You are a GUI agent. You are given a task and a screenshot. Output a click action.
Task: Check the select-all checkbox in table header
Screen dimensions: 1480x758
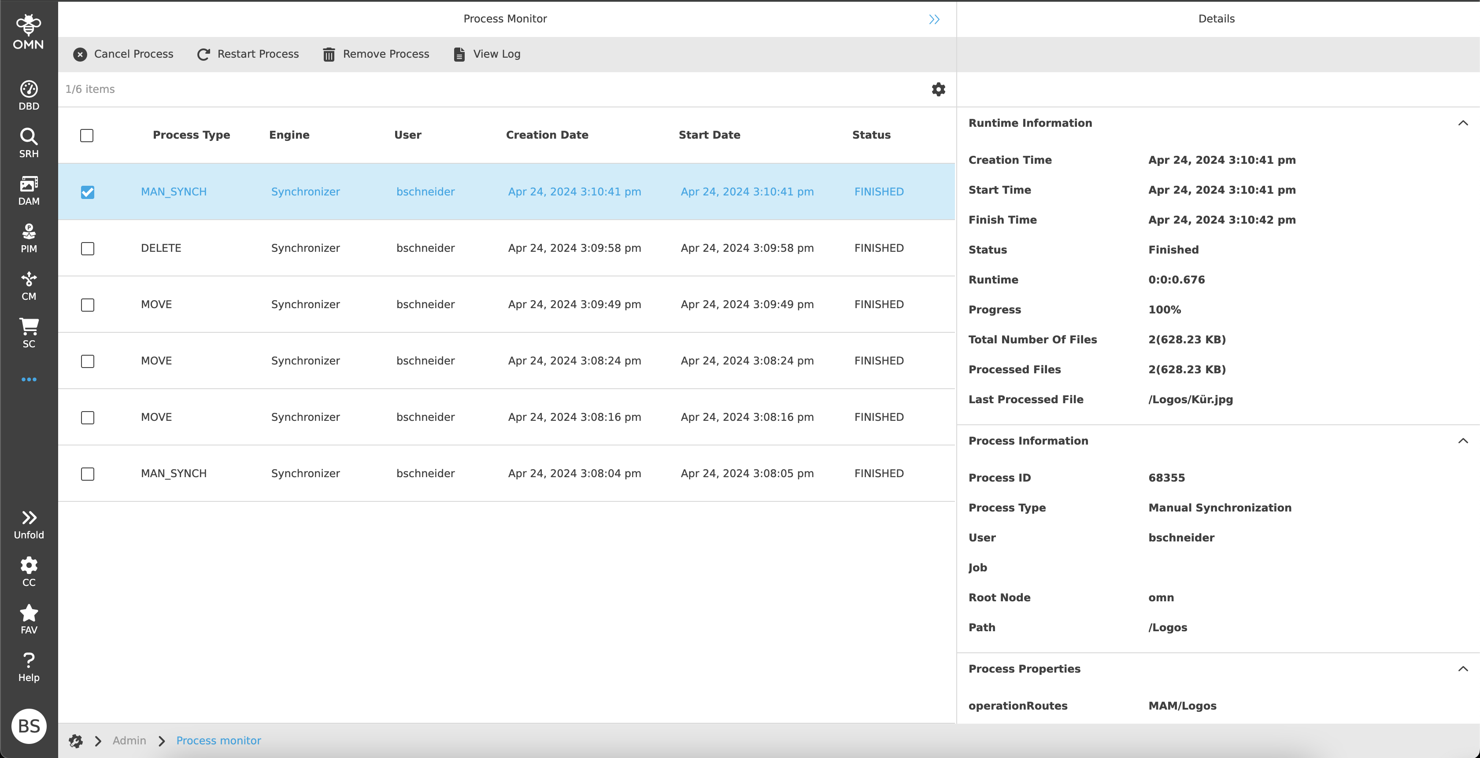pos(87,136)
